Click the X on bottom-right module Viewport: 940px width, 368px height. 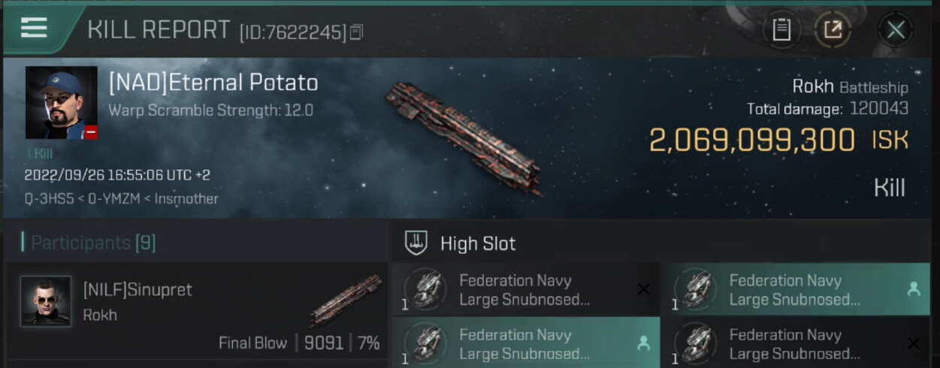click(x=914, y=343)
